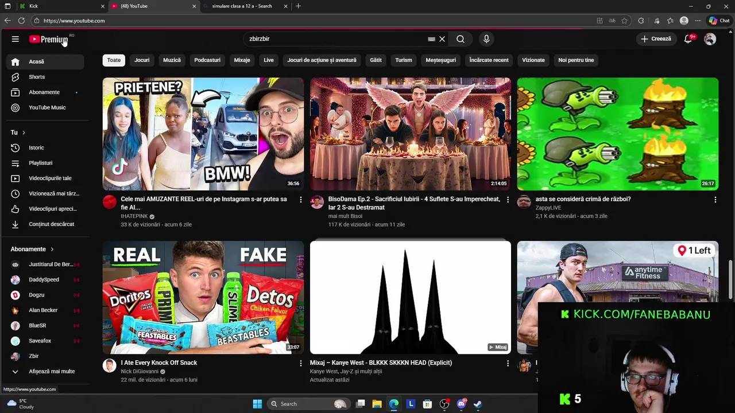Viewport: 735px width, 413px height.
Task: Open Alan Becker channel
Action: pyautogui.click(x=46, y=310)
